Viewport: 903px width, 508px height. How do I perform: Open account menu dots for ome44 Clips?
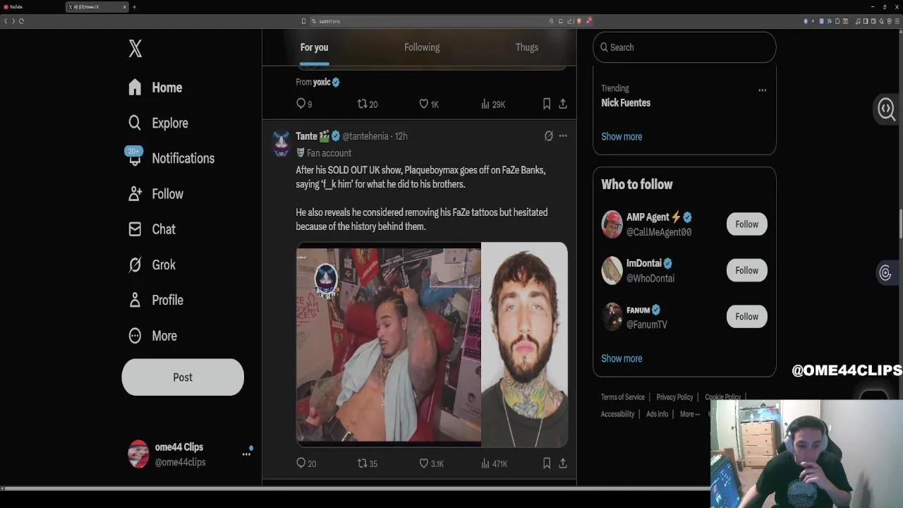click(x=246, y=454)
